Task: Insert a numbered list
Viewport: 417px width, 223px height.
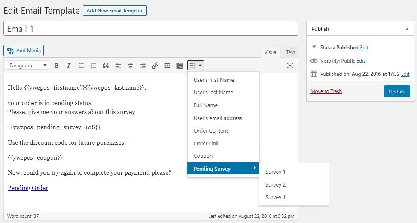Action: (x=93, y=66)
